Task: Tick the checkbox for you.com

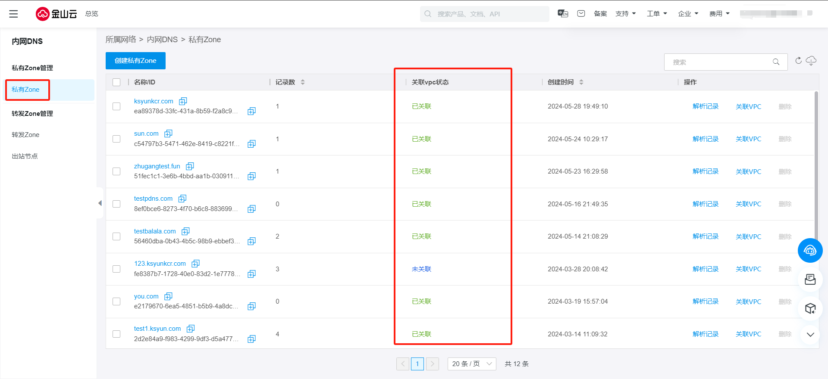Action: pyautogui.click(x=116, y=301)
